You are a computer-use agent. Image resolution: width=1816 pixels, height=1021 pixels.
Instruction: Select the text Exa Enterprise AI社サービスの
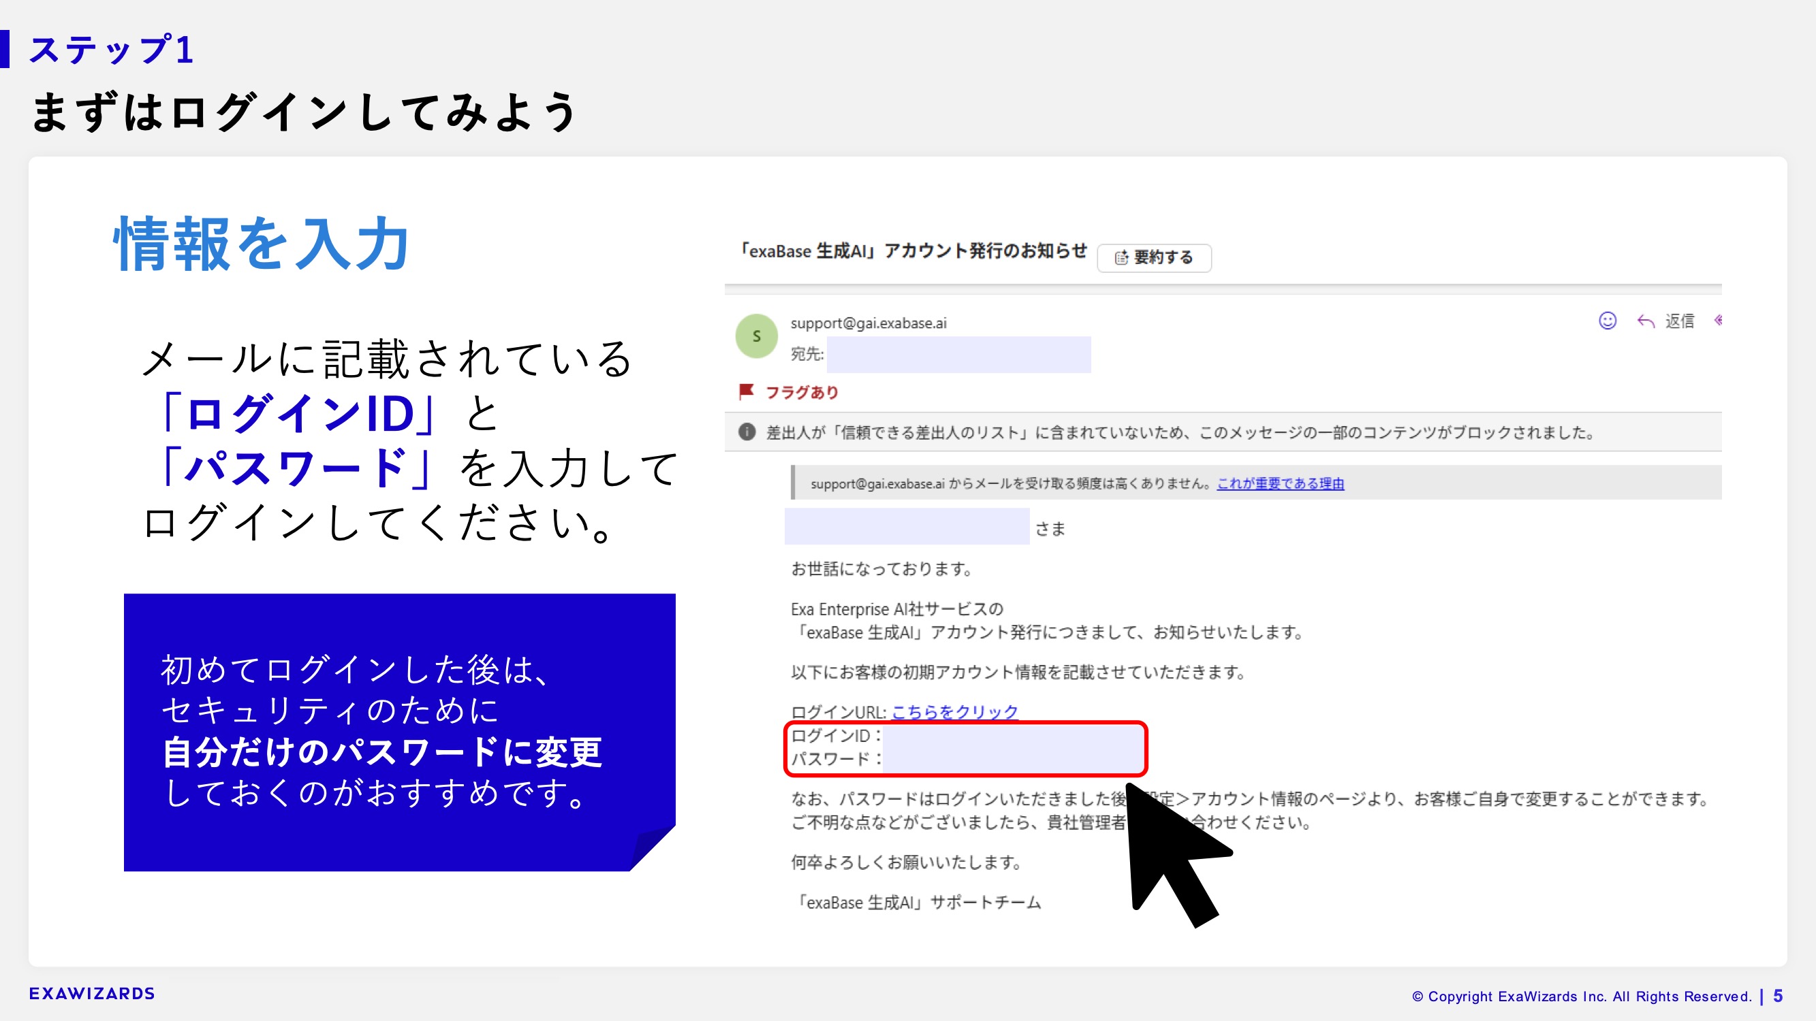pos(896,609)
